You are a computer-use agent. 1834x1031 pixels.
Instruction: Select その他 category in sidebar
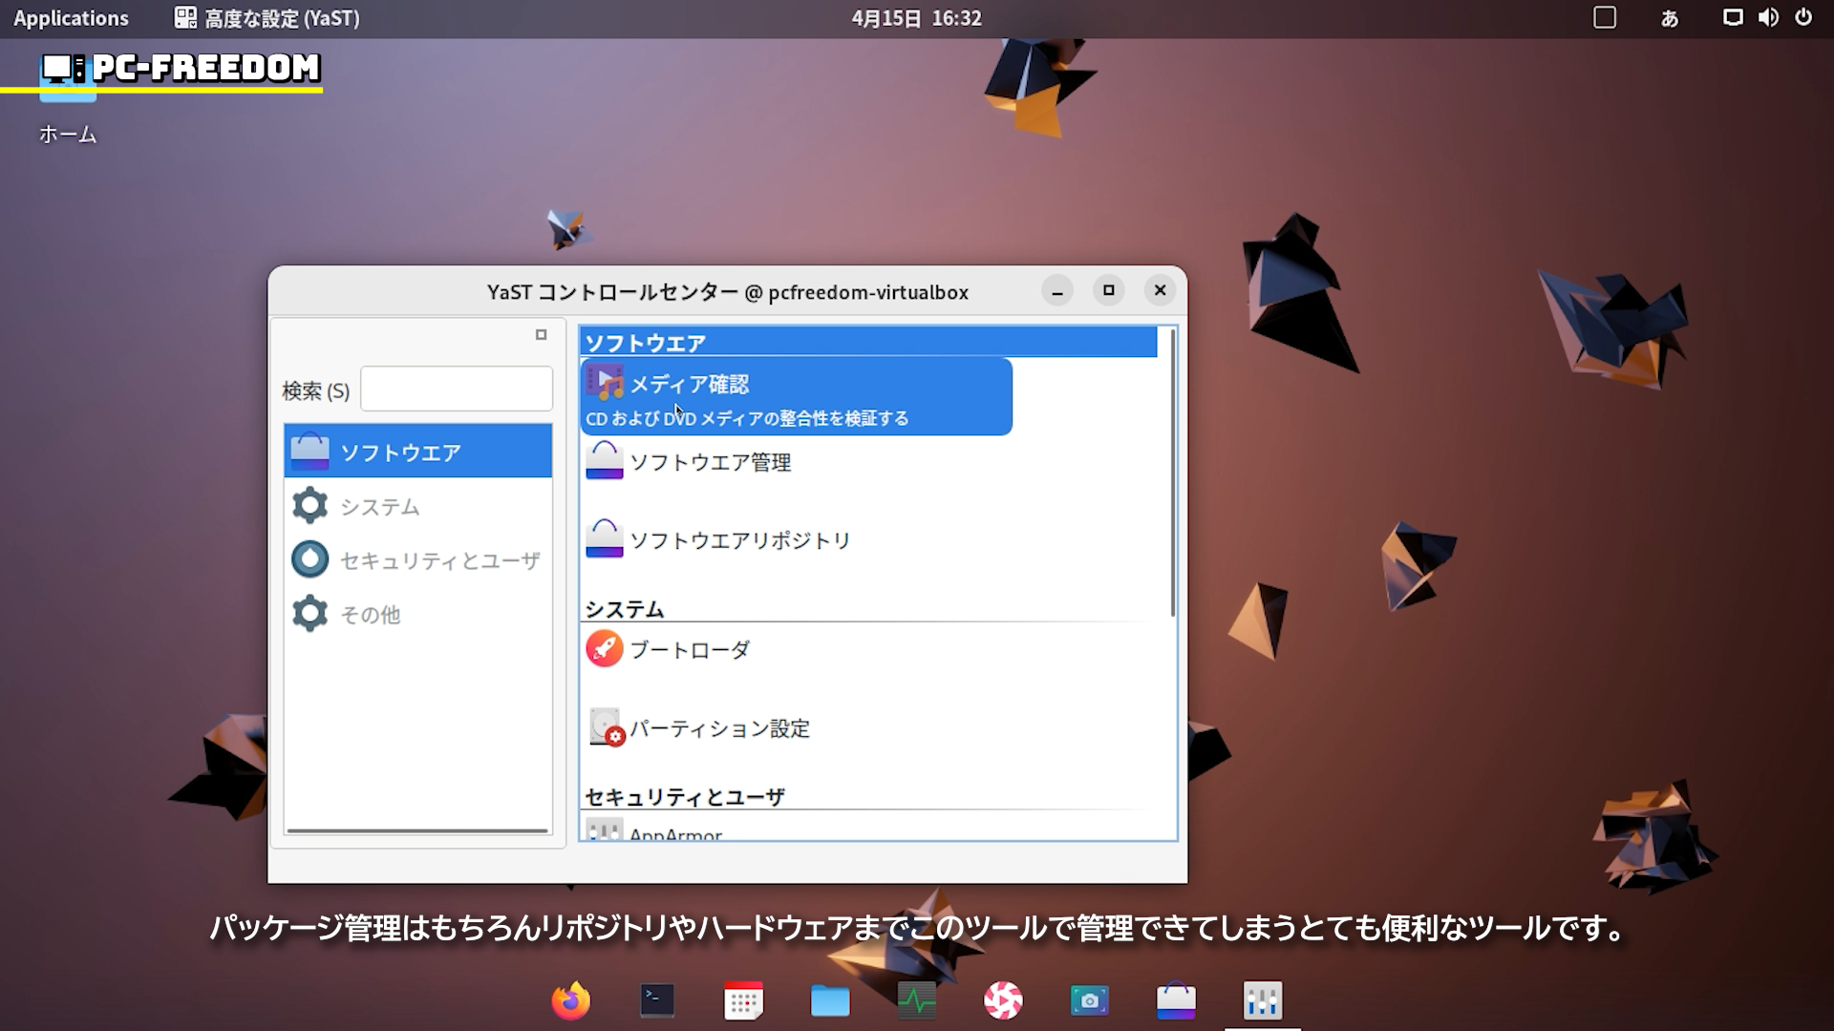pos(370,615)
